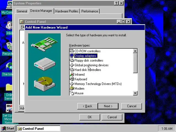The height and width of the screenshot is (132, 176).
Task: Open the Hardware Profiles tab
Action: (67, 11)
